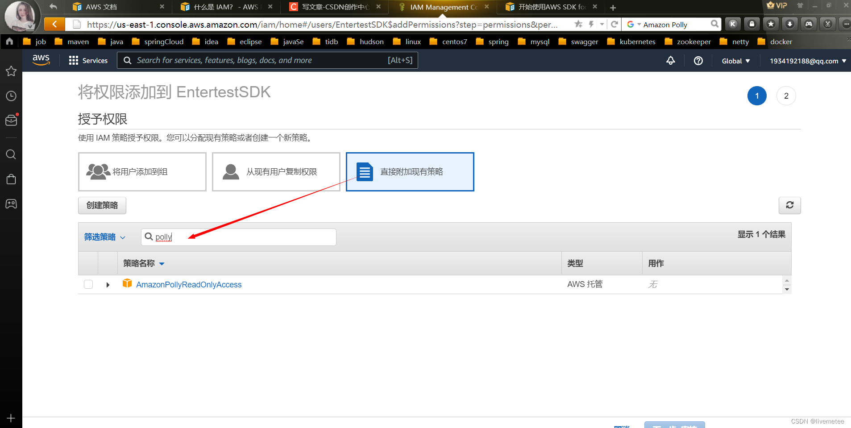851x428 pixels.
Task: Click the AWS services search box
Action: tap(267, 60)
